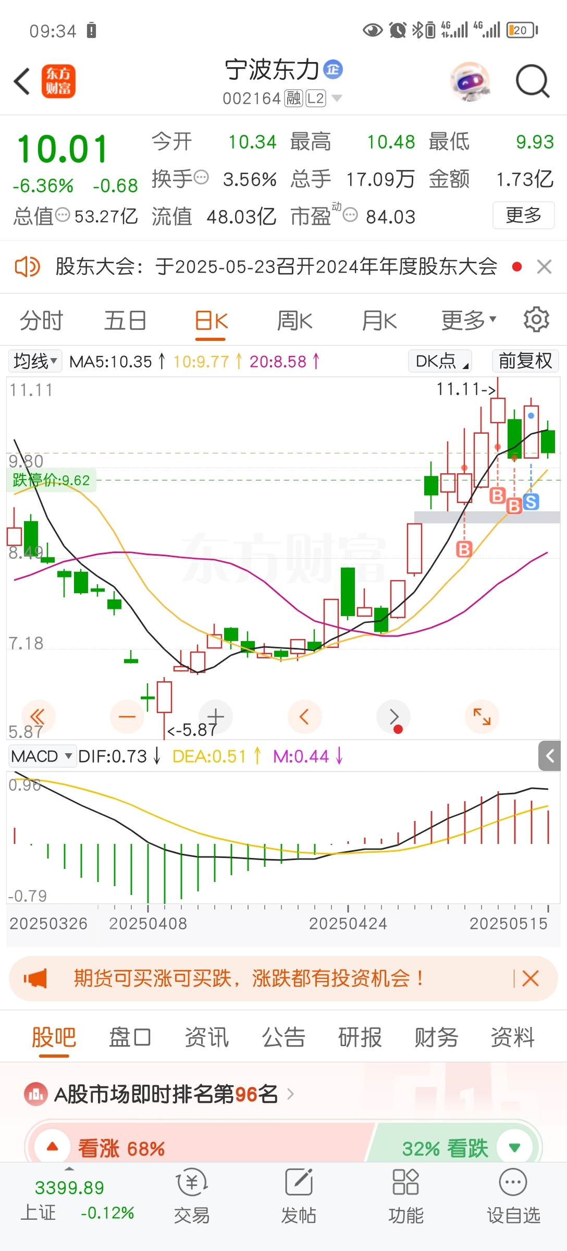Tap 设自选 to add watchlist

(513, 1197)
